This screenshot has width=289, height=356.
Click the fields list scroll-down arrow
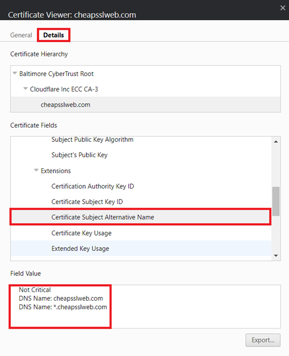click(x=276, y=256)
